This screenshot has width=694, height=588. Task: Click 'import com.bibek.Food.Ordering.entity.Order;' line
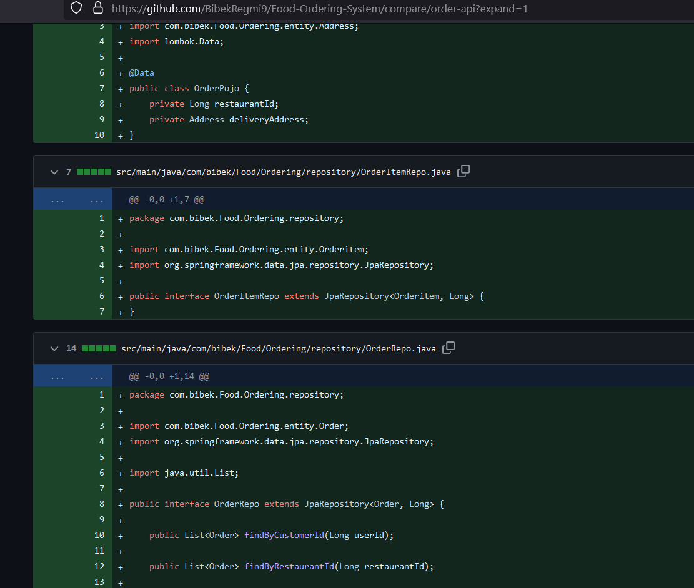(239, 426)
